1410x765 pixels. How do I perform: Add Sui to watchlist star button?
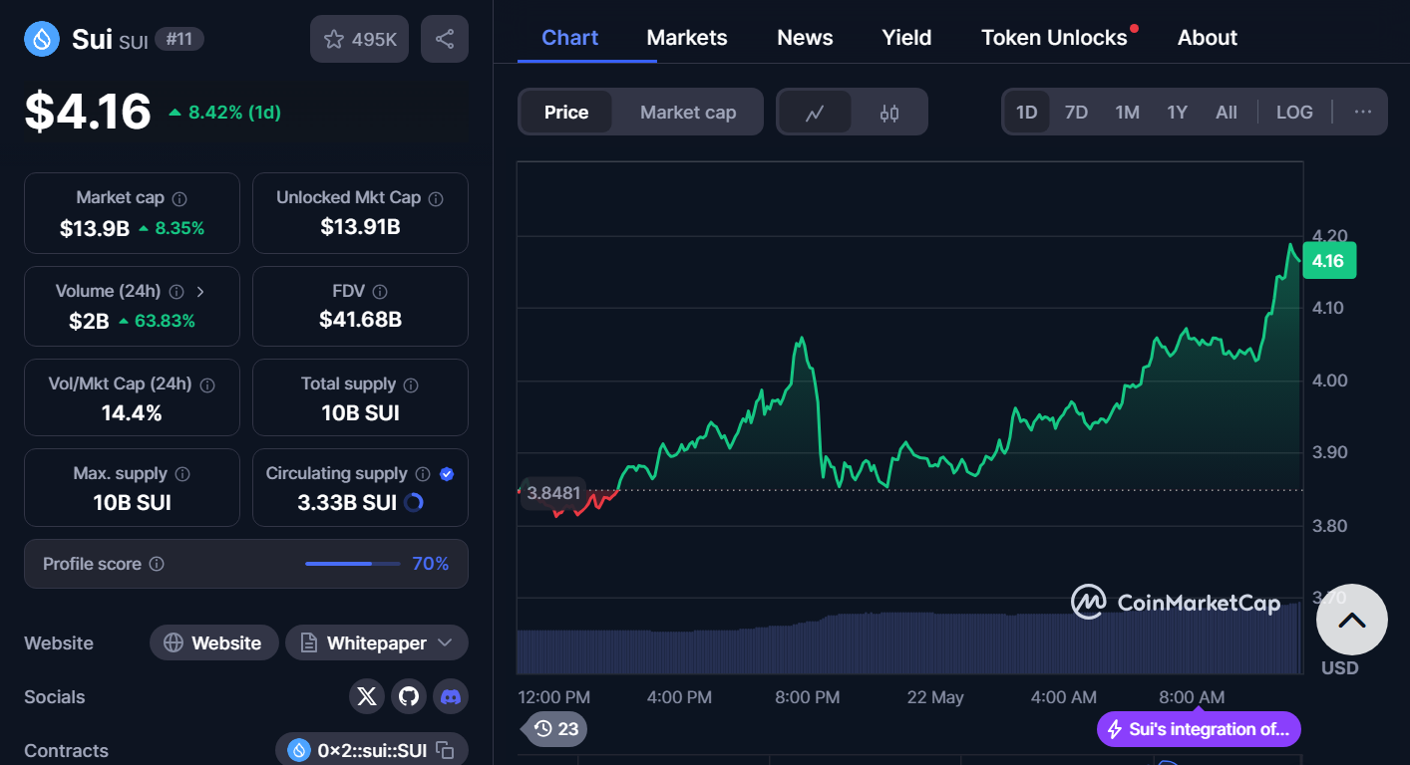[x=359, y=40]
